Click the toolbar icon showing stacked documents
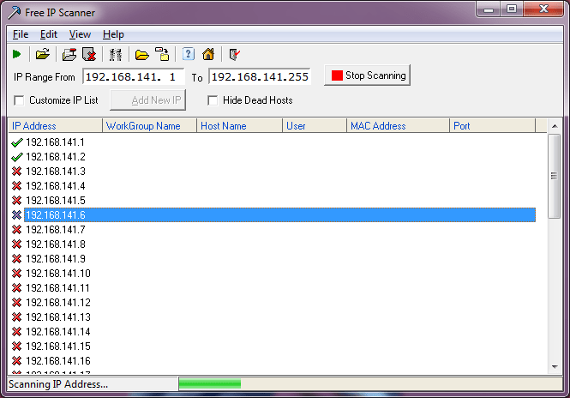 69,55
